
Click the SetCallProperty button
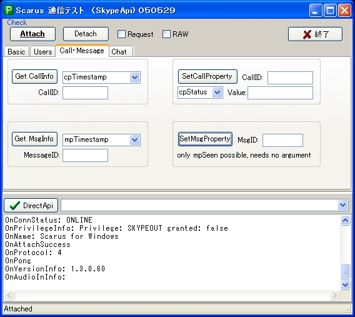coord(207,76)
